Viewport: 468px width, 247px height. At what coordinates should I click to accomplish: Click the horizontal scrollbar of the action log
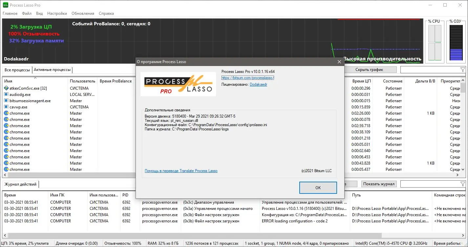pyautogui.click(x=234, y=236)
